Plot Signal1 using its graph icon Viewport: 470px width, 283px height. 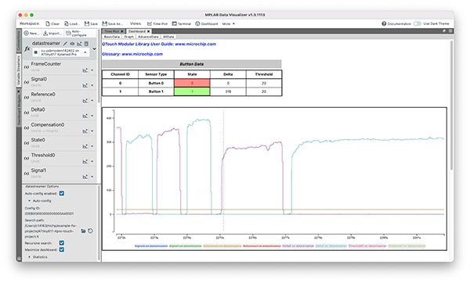click(85, 177)
